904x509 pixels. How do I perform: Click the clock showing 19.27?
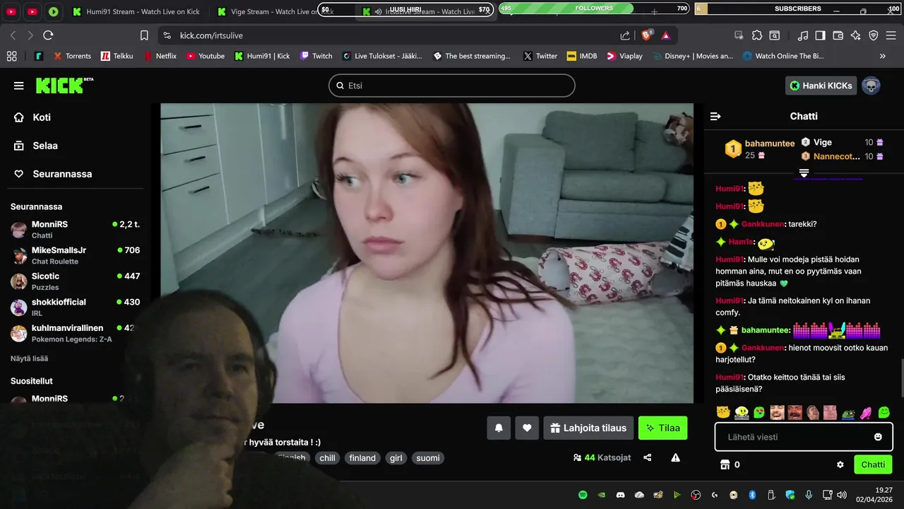(884, 489)
